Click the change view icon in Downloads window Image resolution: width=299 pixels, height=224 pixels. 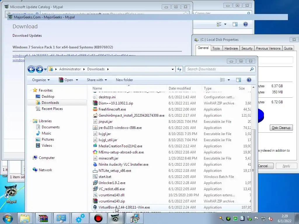222,80
